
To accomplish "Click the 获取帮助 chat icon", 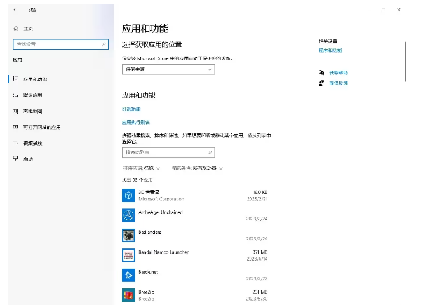I will click(x=321, y=72).
